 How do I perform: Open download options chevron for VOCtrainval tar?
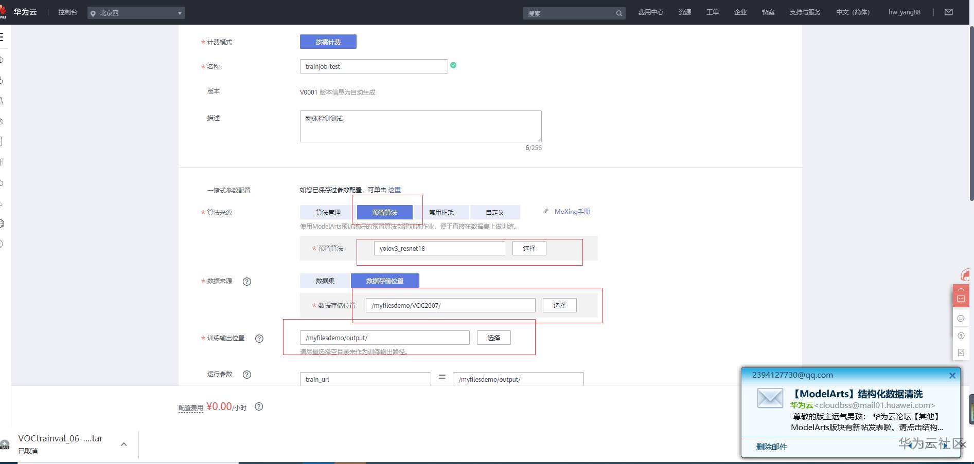(123, 444)
